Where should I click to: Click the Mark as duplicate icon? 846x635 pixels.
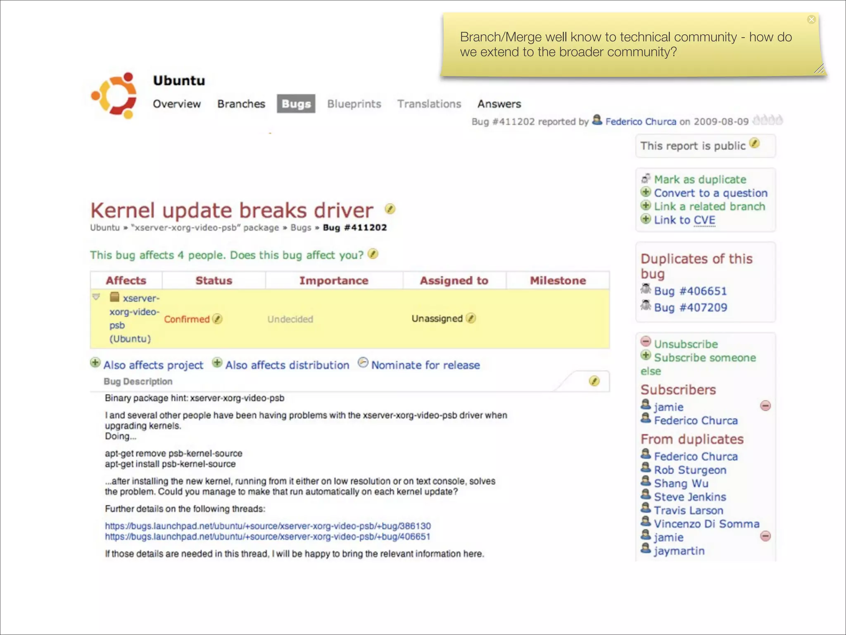(x=646, y=178)
